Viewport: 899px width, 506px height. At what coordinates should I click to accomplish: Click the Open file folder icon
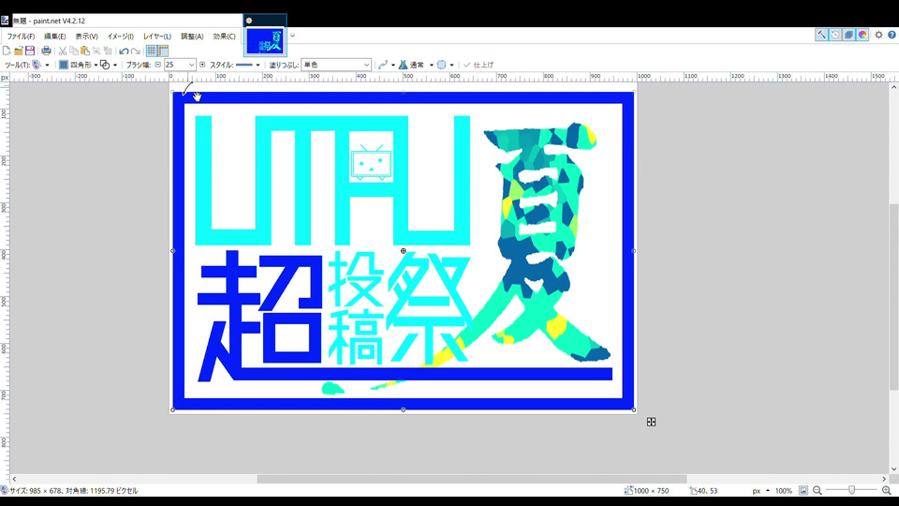19,51
